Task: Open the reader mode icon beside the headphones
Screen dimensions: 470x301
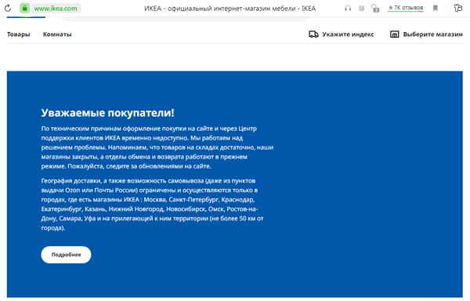Action: point(361,8)
